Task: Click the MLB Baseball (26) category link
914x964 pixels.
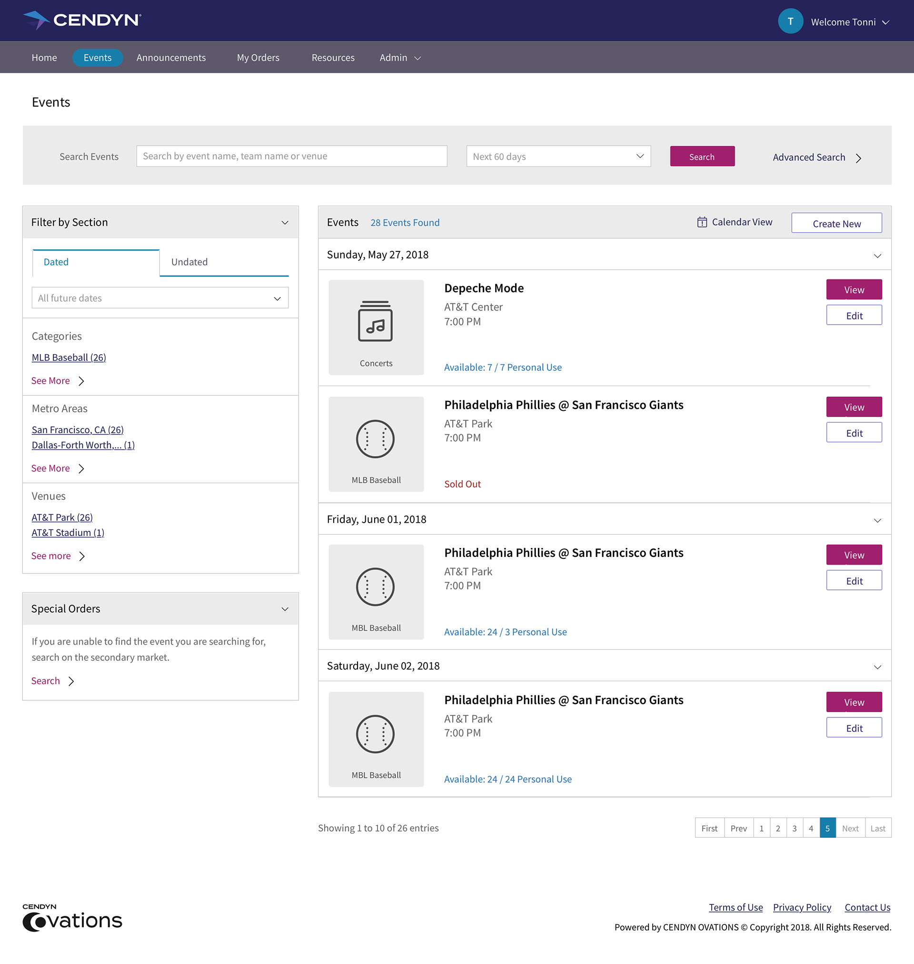Action: (x=69, y=358)
